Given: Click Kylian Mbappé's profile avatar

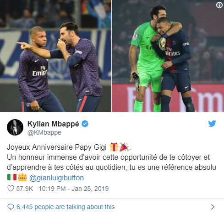Looking at the screenshot, I should (15, 127).
